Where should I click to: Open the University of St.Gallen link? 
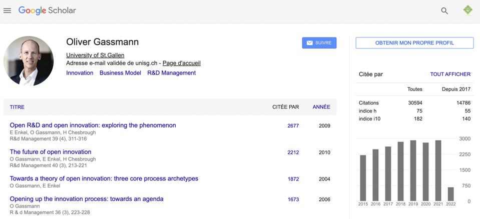pyautogui.click(x=95, y=55)
